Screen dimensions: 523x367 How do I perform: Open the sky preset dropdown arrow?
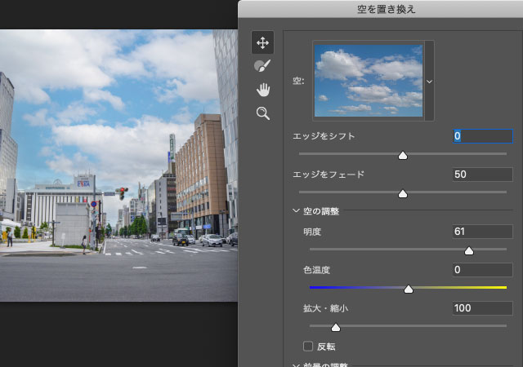pyautogui.click(x=429, y=82)
